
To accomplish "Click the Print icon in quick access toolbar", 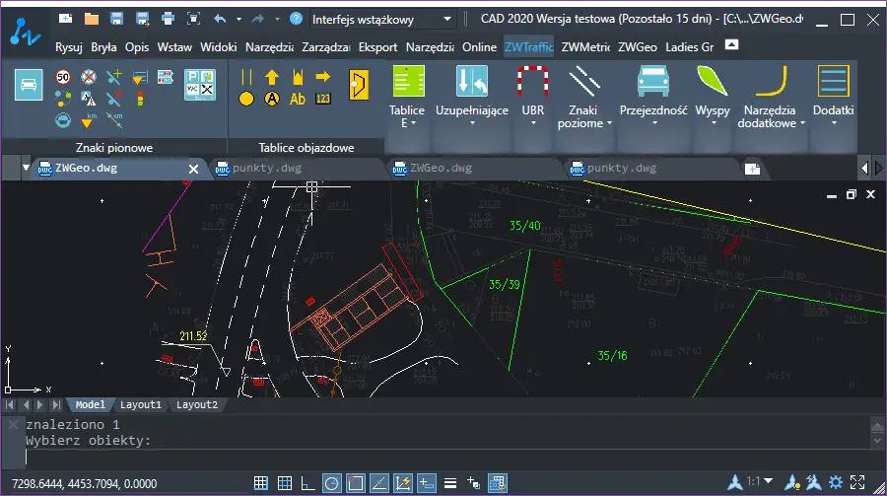I will point(168,19).
